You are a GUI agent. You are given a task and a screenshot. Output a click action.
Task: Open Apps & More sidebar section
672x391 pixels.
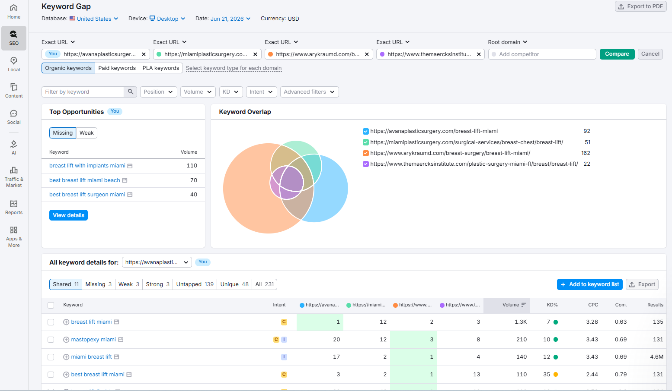[x=14, y=236]
